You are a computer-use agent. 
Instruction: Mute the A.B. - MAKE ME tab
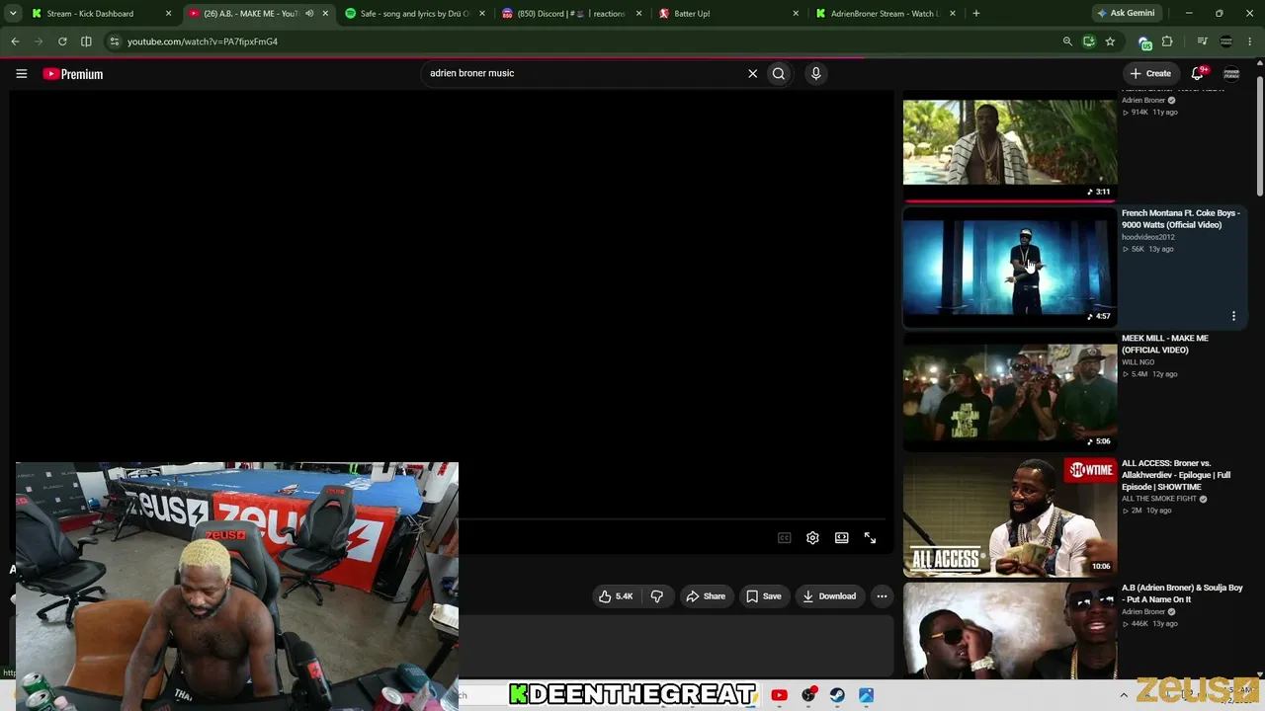coord(309,14)
